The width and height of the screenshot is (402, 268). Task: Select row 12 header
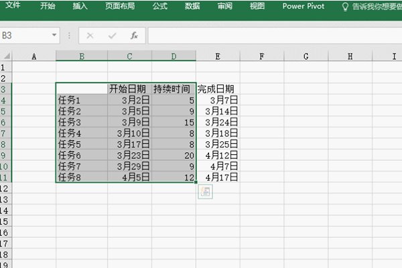coord(5,188)
